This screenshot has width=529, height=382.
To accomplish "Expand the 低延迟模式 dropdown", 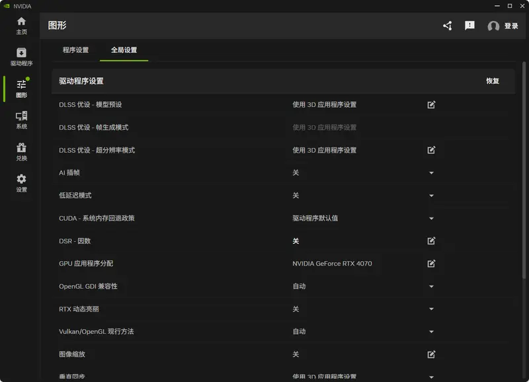I will click(x=431, y=196).
